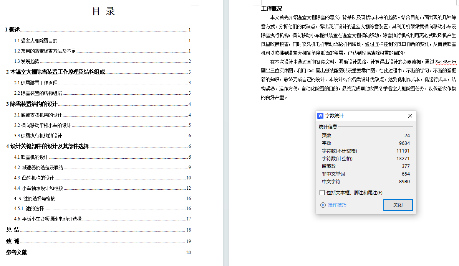The height and width of the screenshot is (266, 459).
Task: Select 4.6 平板小车变频调速电动机选择 entry
Action: 48,219
